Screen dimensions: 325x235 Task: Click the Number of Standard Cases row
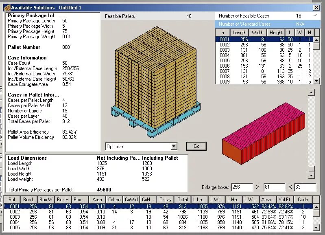pos(267,24)
